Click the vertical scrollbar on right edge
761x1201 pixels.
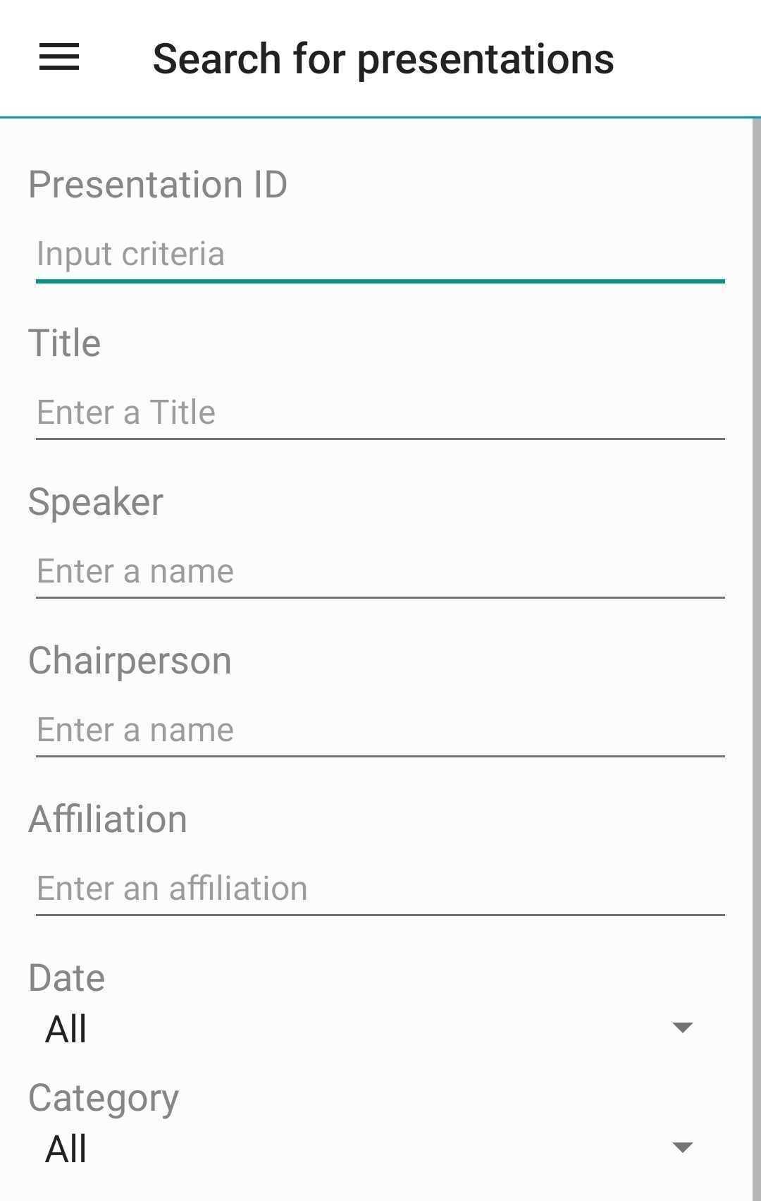[x=756, y=635]
